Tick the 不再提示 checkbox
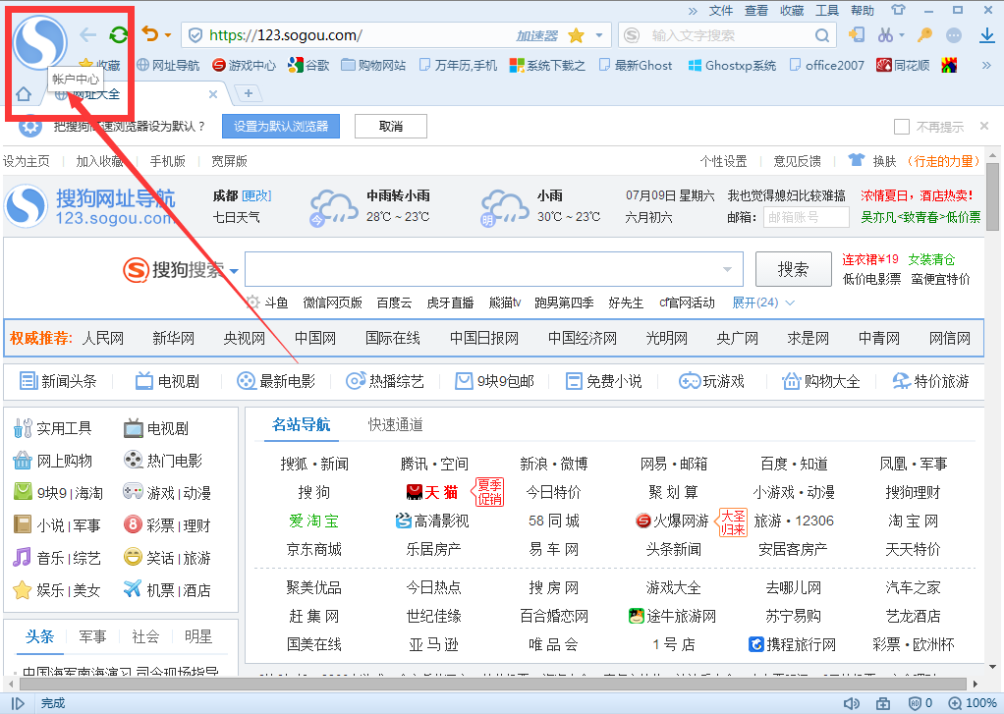This screenshot has height=714, width=1004. (x=902, y=126)
